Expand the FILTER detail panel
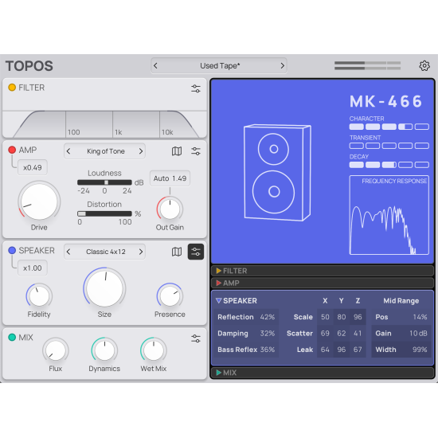 pos(323,271)
